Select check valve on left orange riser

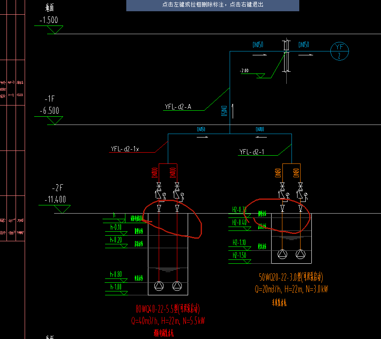click(282, 195)
